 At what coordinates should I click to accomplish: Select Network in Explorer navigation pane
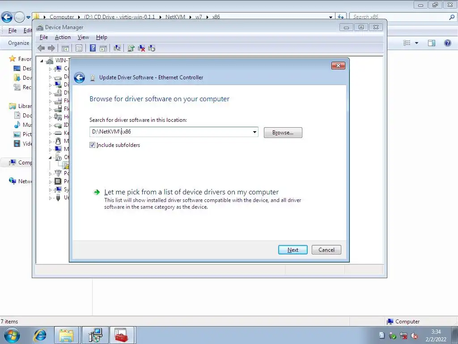[20, 181]
